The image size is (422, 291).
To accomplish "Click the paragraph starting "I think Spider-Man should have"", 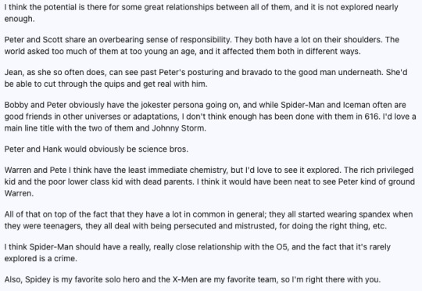I will coord(197,253).
